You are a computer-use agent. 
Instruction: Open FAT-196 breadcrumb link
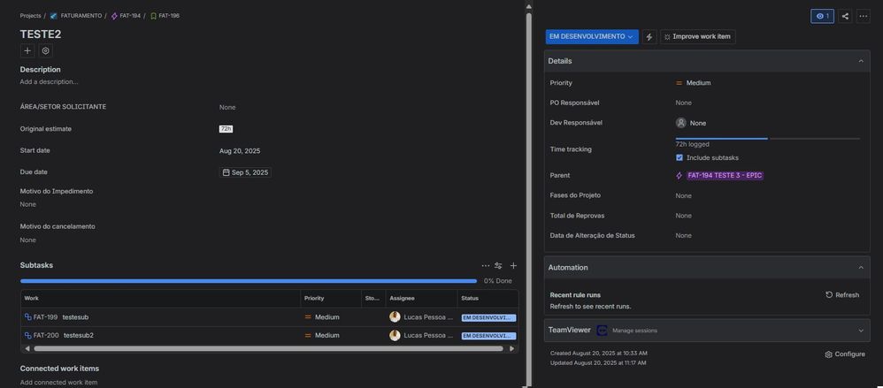pyautogui.click(x=169, y=16)
